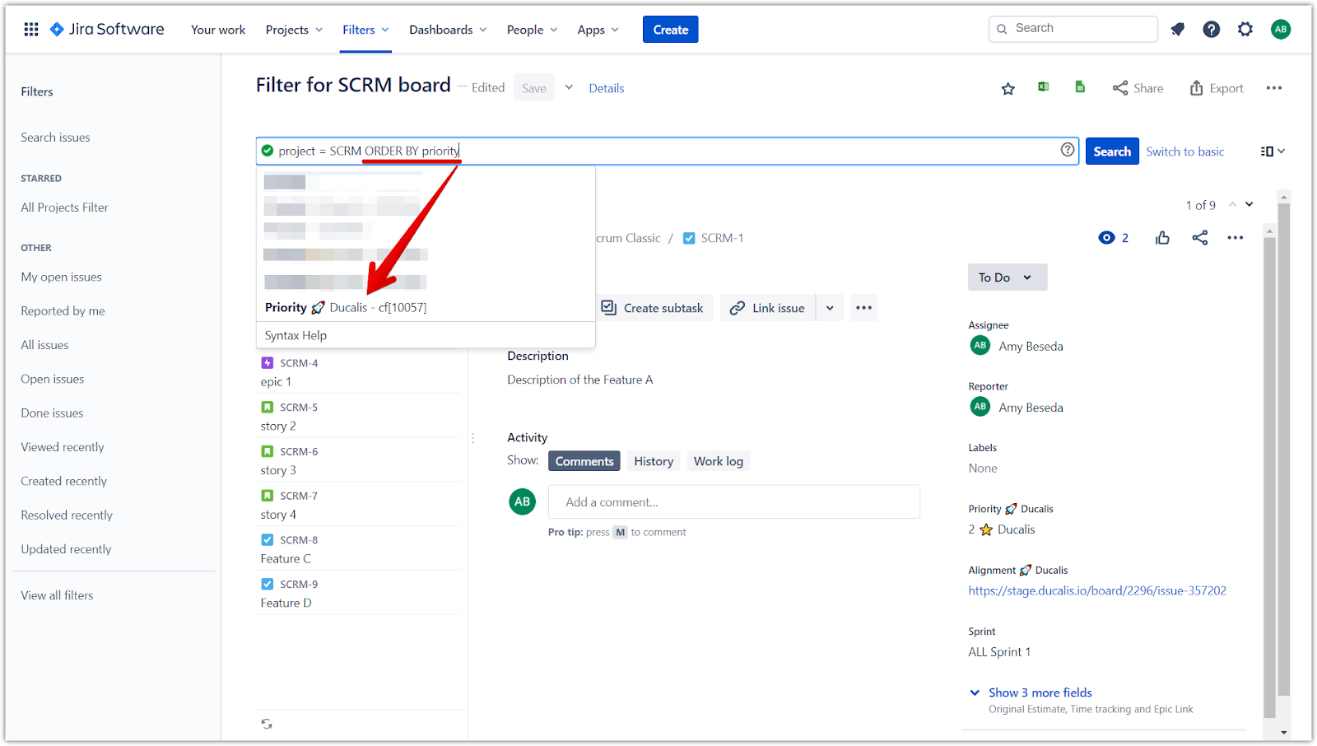The image size is (1317, 746).
Task: Open the settings gear icon
Action: 1245,28
